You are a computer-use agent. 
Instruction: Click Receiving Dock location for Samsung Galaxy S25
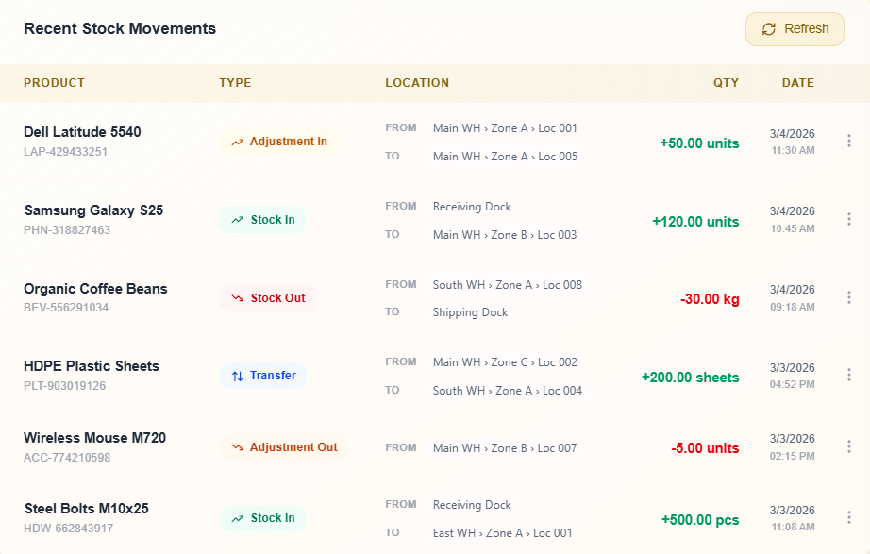(472, 207)
